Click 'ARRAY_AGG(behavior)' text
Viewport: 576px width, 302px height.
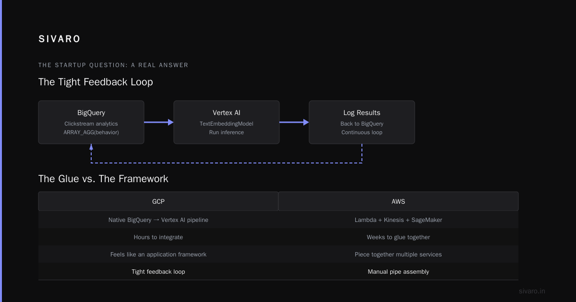click(91, 132)
